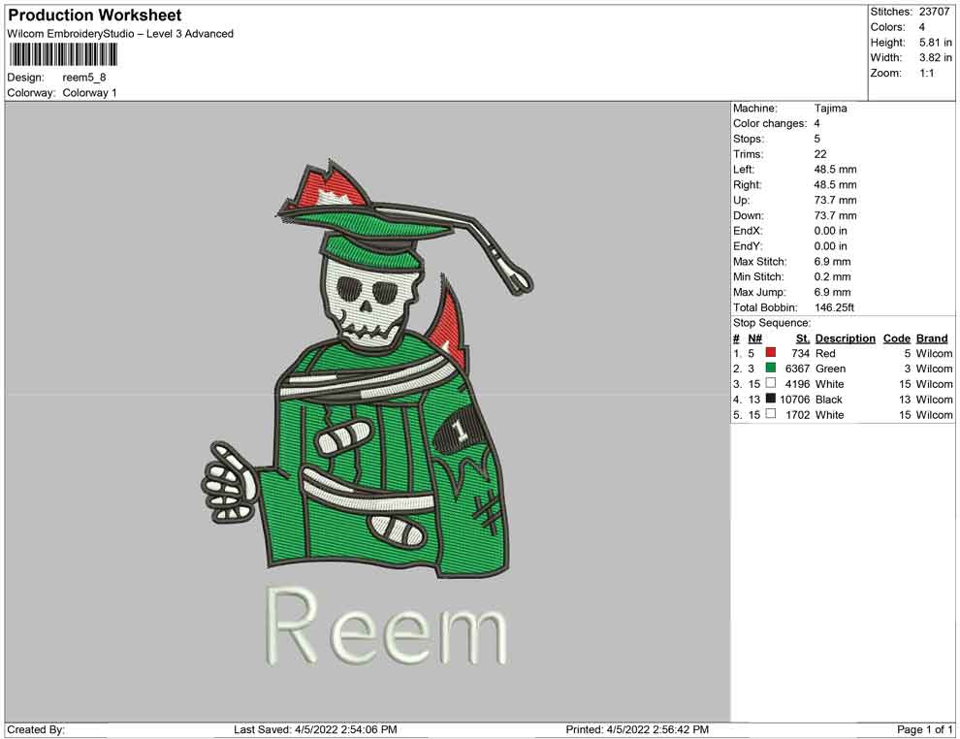Click the Machine value "Tajima"

tap(830, 109)
